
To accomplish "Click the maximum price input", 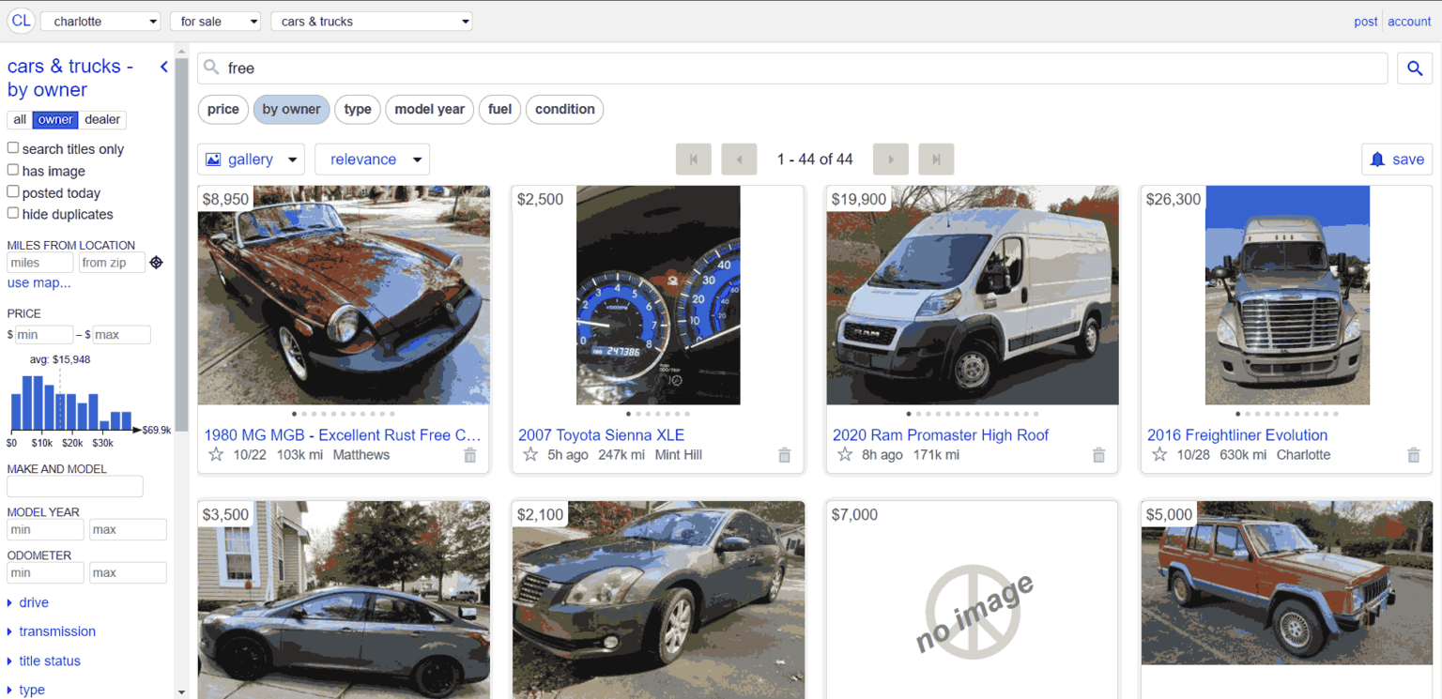I will point(121,335).
